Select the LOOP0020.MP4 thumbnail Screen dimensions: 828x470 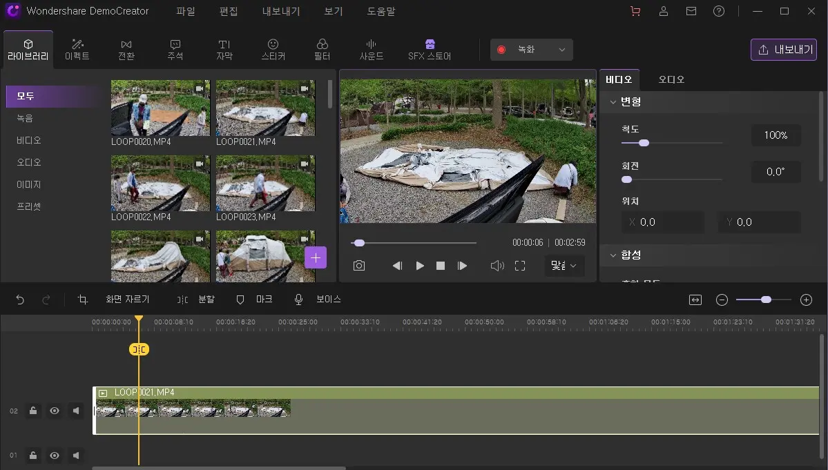tap(160, 108)
